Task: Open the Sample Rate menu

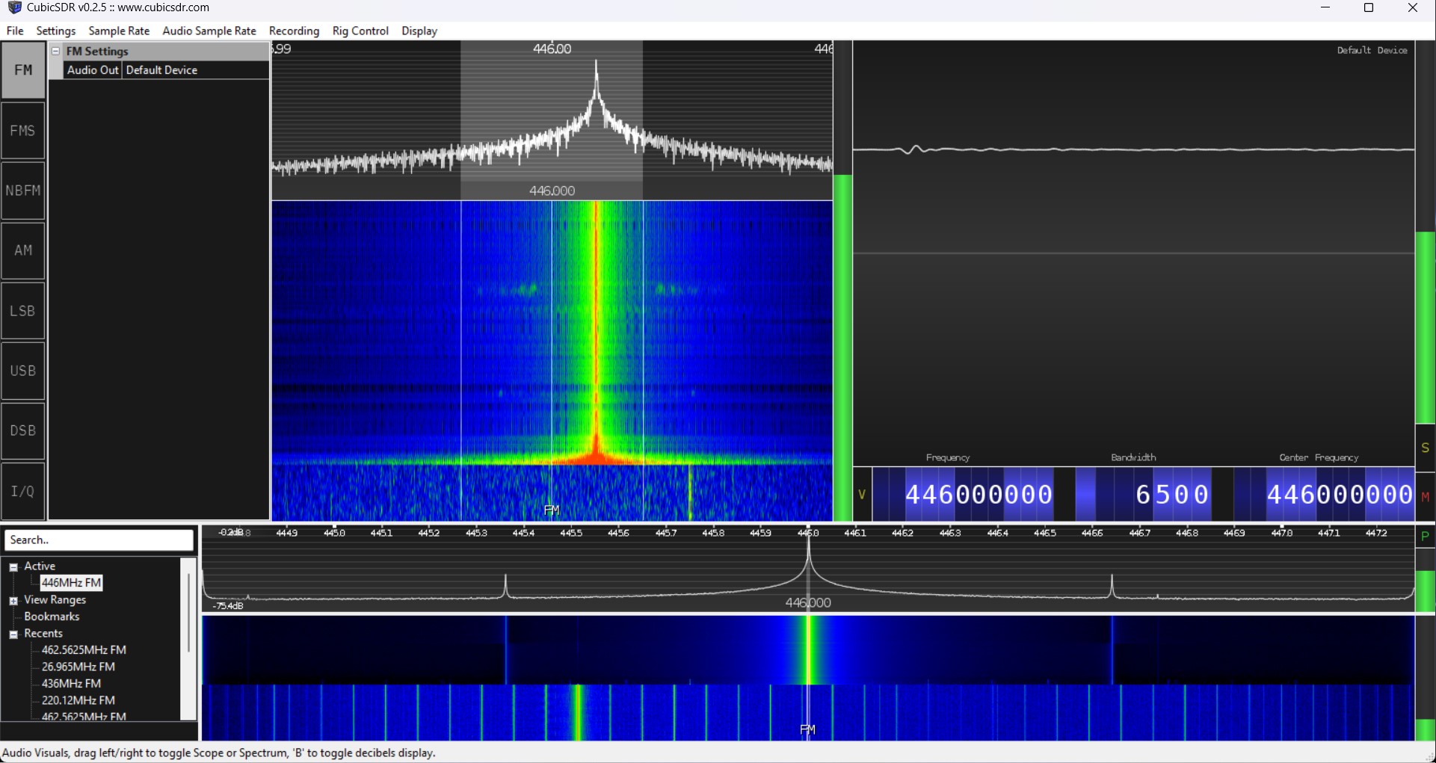Action: pos(119,31)
